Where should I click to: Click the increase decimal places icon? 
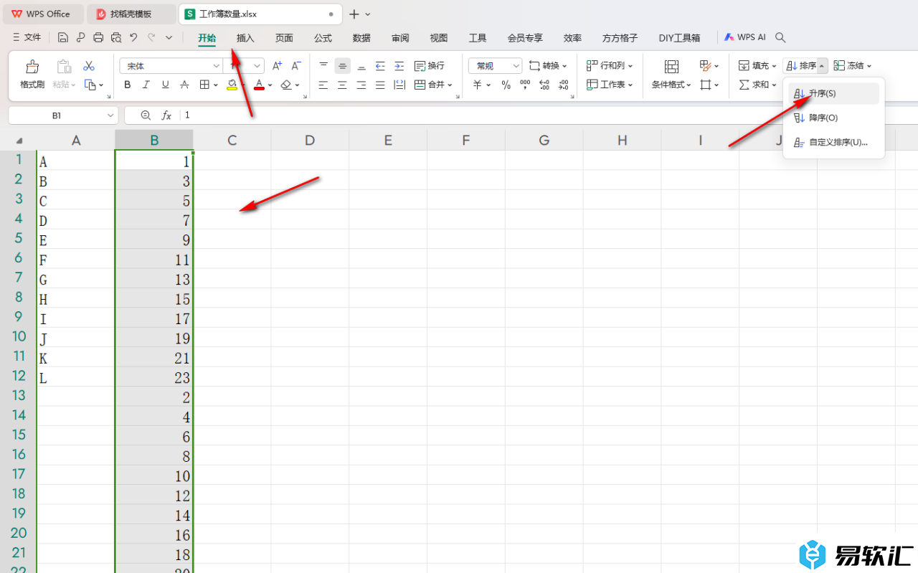point(544,85)
